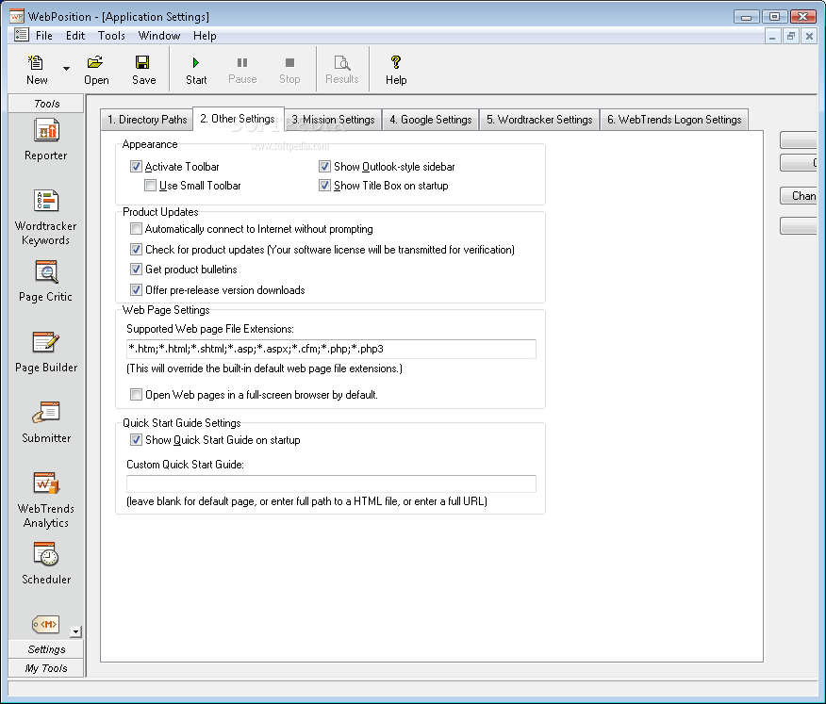The image size is (826, 704).
Task: Enable automatically connect to Internet checkbox
Action: [x=136, y=228]
